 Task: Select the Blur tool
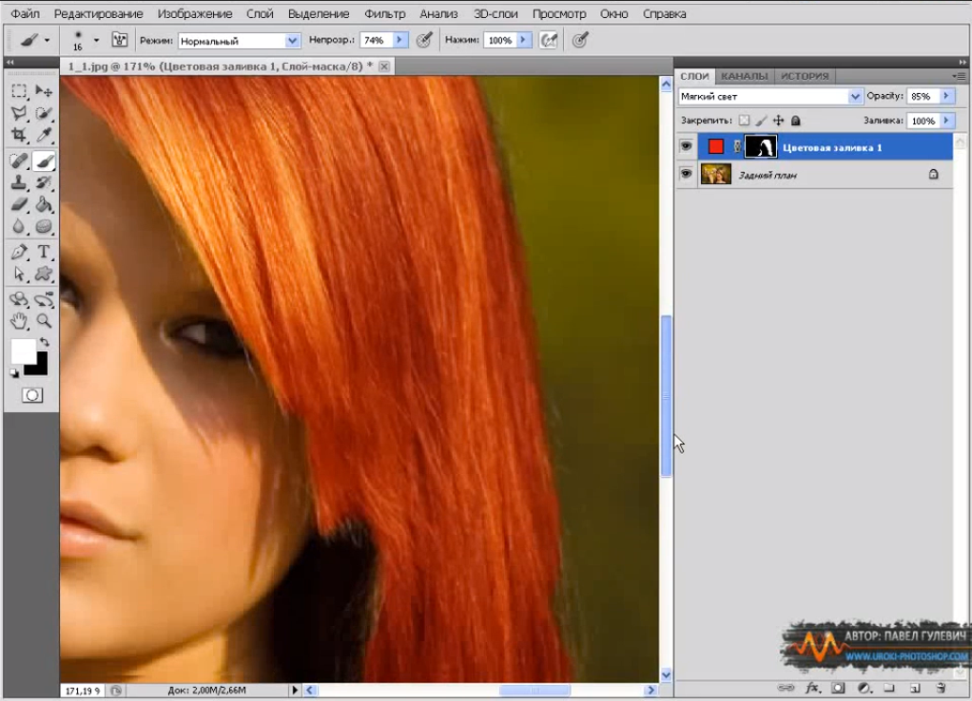click(x=19, y=226)
